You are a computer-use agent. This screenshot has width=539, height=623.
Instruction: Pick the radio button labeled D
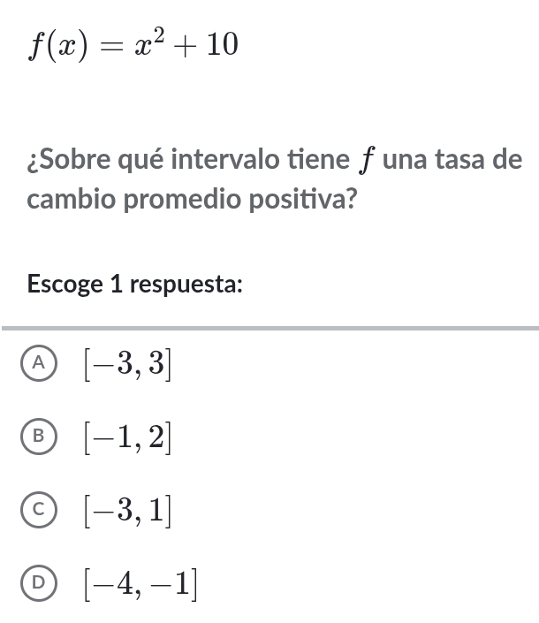[x=38, y=583]
